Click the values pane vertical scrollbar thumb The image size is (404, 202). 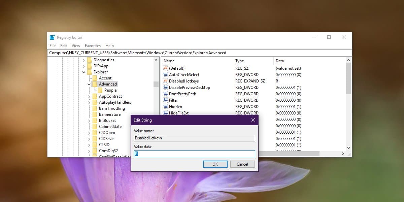[x=348, y=78]
